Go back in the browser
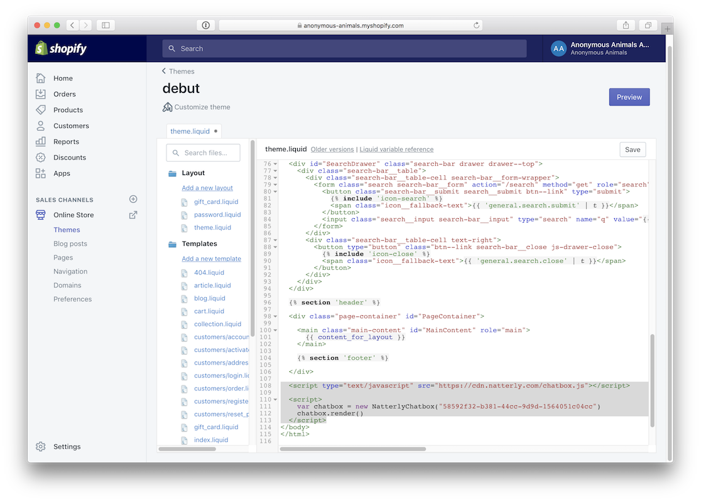701x502 pixels. [x=72, y=25]
